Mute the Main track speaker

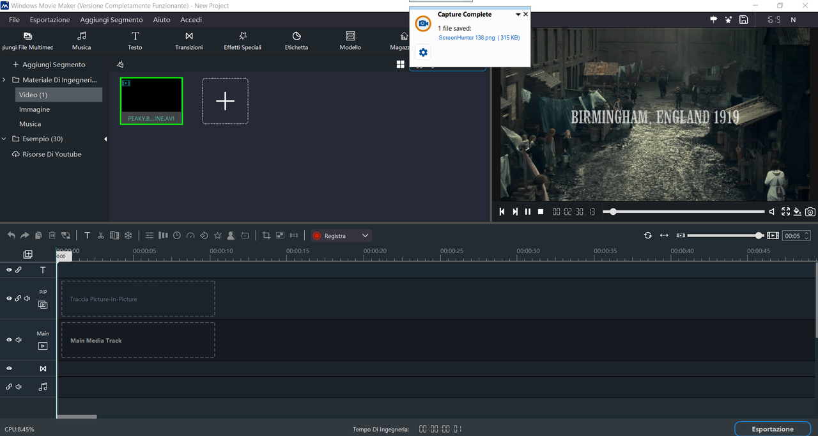click(x=19, y=340)
